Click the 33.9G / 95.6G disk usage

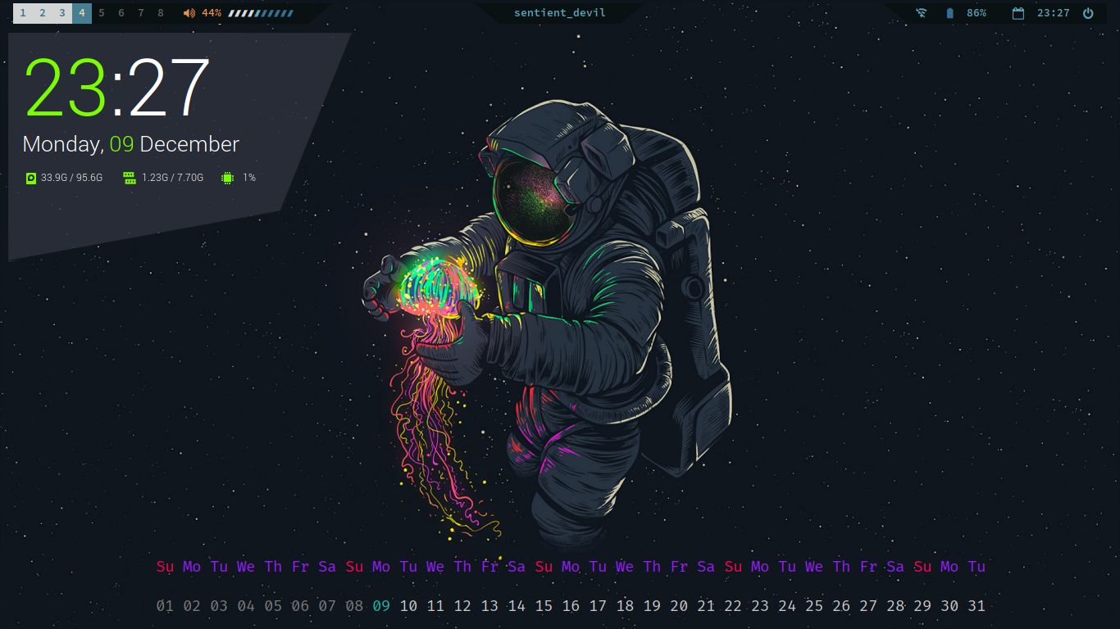tap(72, 178)
